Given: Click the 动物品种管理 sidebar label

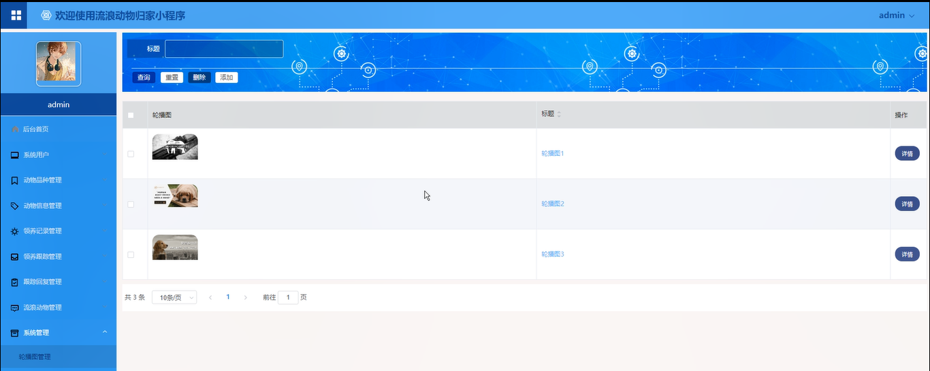Looking at the screenshot, I should [43, 180].
